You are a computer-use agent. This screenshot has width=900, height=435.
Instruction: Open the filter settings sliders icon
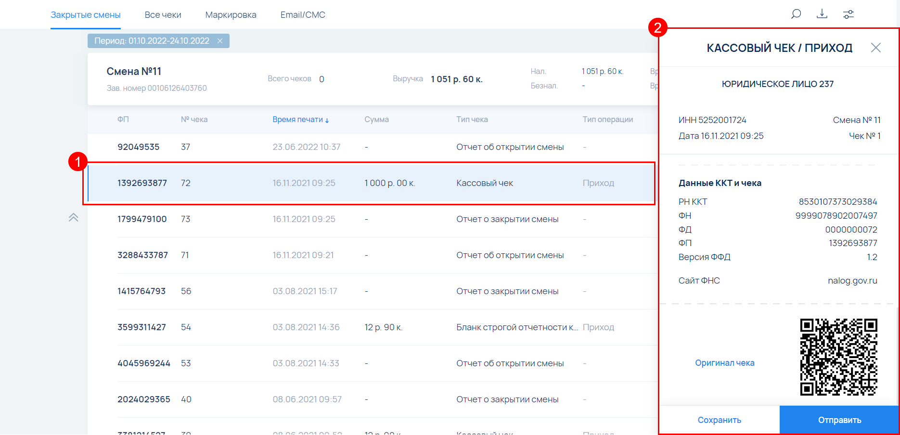848,14
